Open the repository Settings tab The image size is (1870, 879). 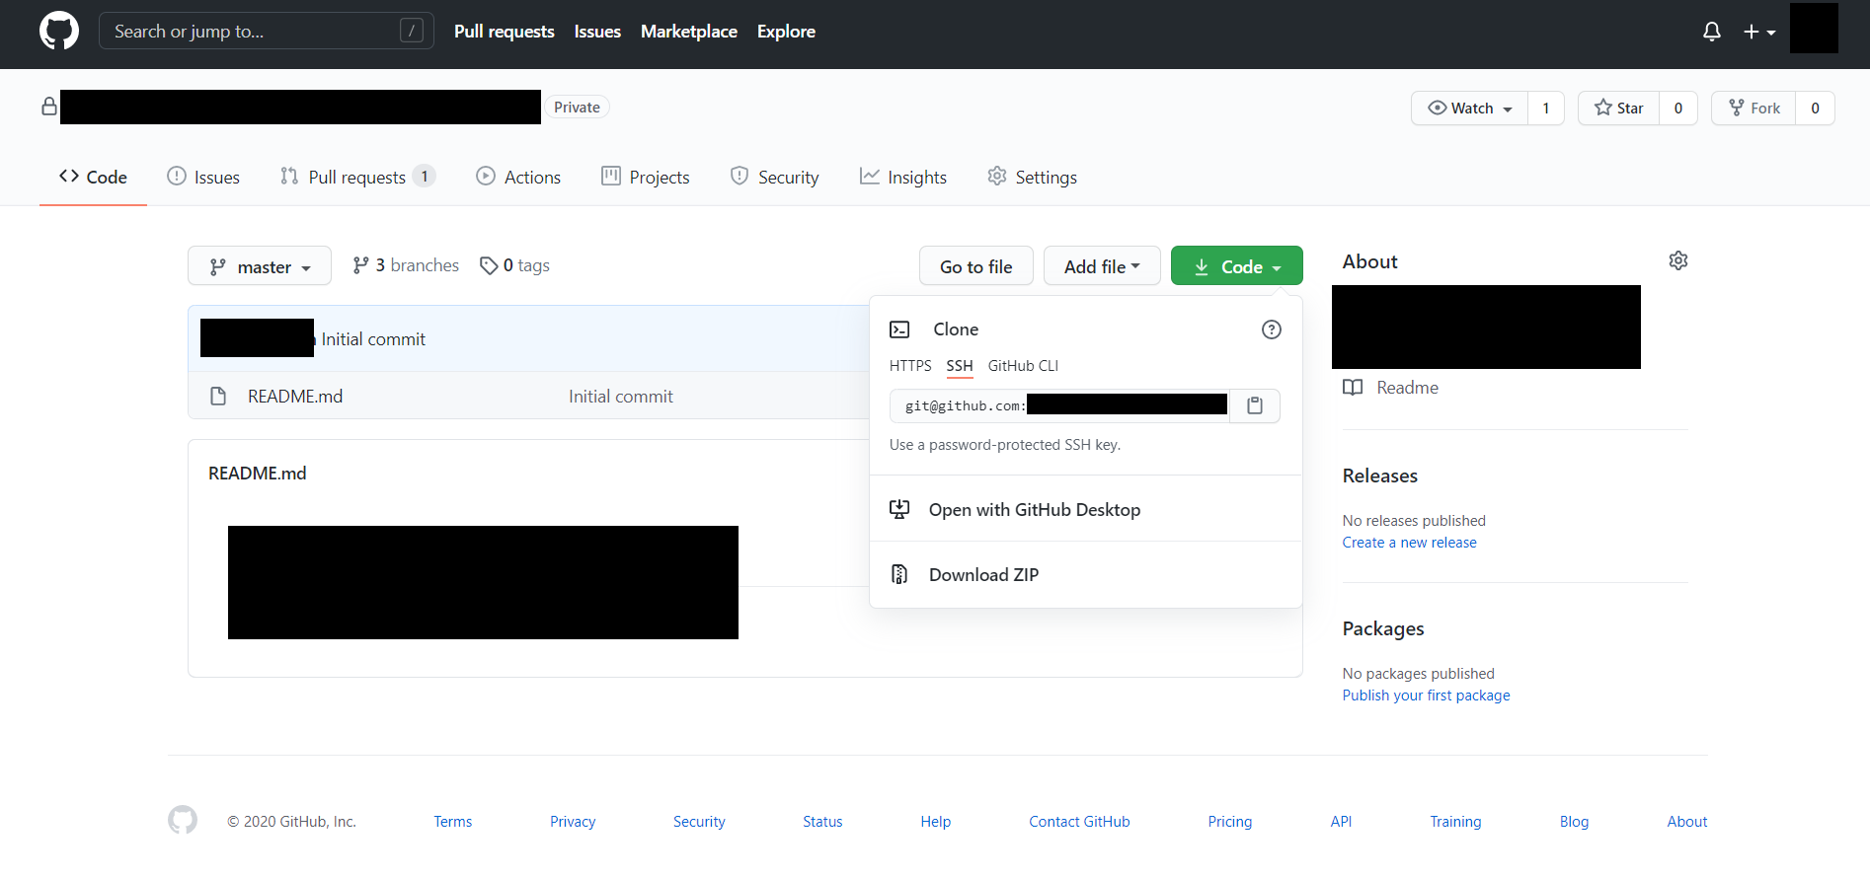point(1032,177)
